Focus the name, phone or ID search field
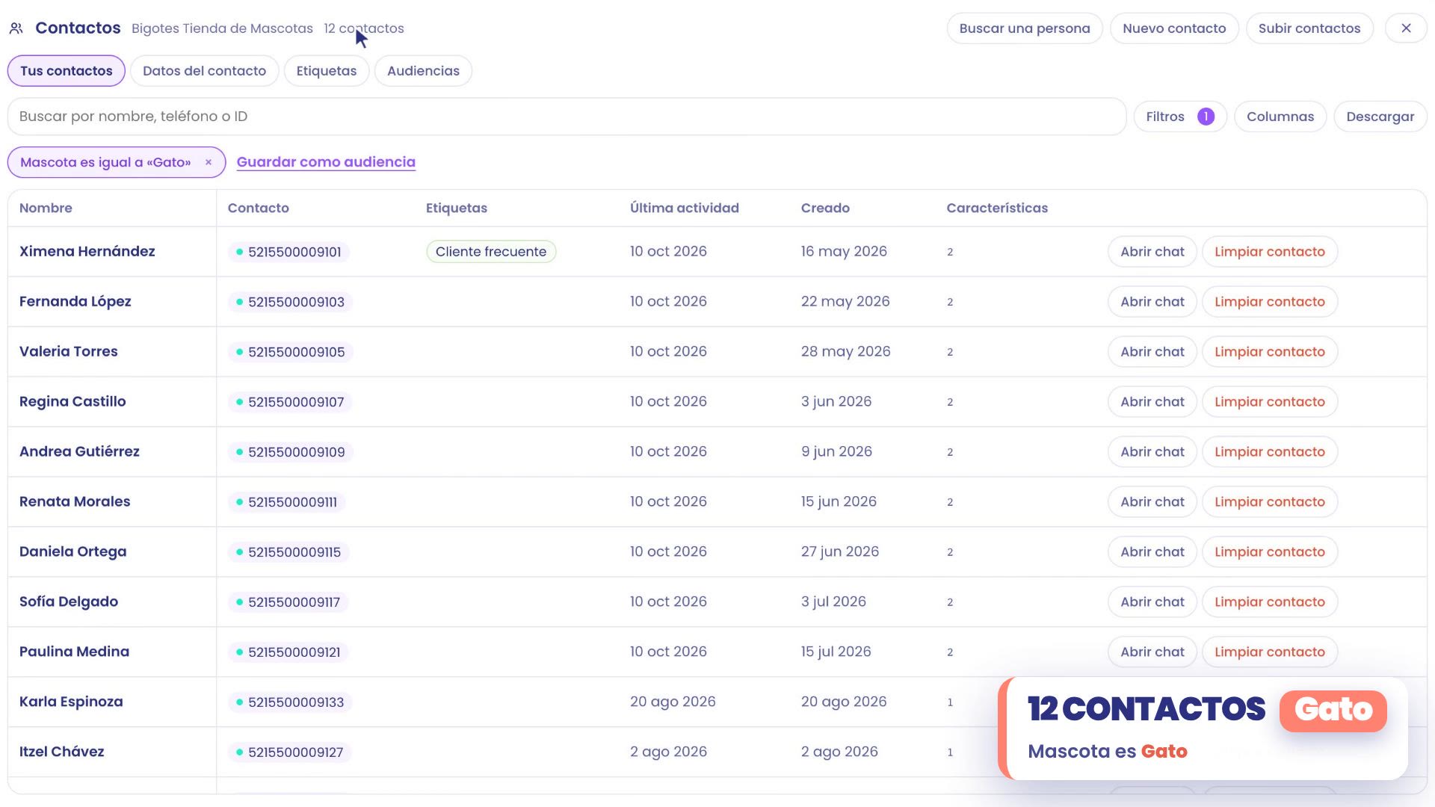The height and width of the screenshot is (807, 1435). (x=567, y=117)
